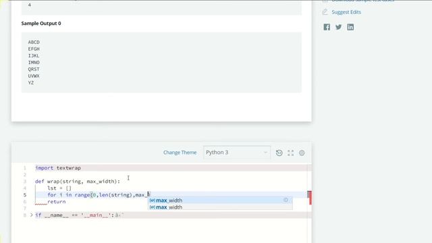
Task: Click the 'EFGH' output line
Action: [34, 49]
